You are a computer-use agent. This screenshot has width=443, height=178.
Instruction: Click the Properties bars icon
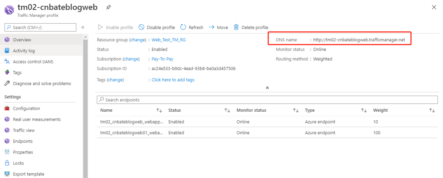7,152
